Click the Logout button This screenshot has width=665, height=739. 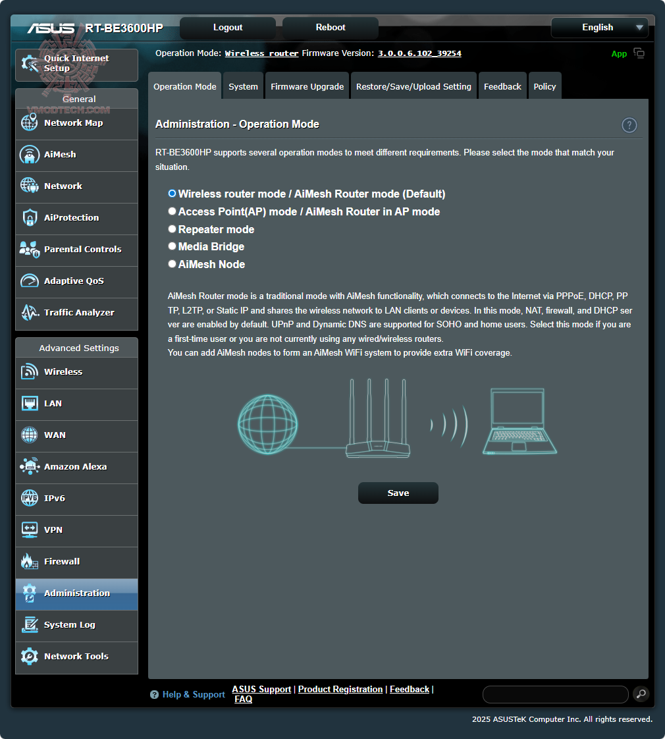228,28
